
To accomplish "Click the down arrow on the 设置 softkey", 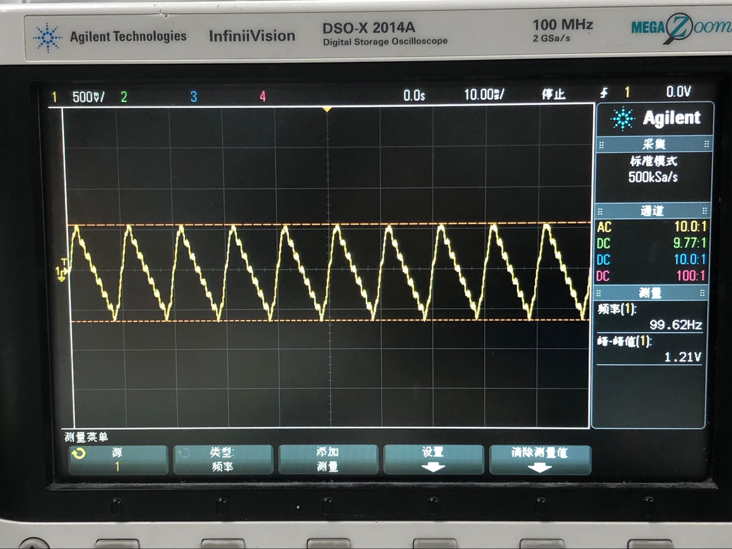I will (x=433, y=467).
